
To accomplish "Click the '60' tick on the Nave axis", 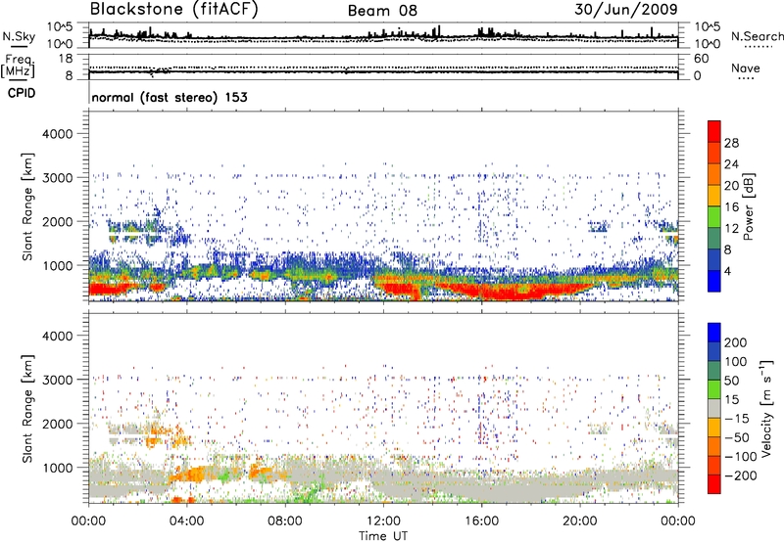I will point(702,59).
